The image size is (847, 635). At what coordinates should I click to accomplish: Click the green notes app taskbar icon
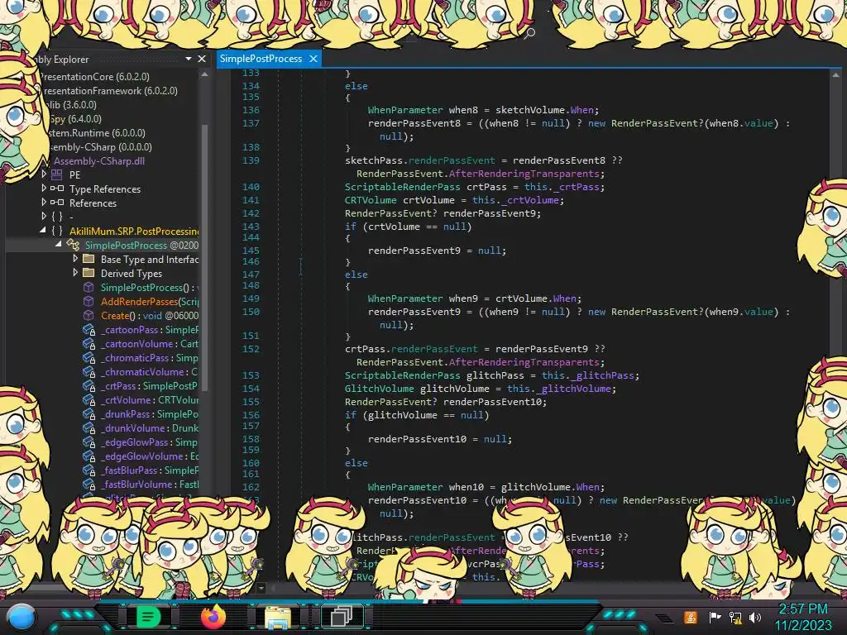click(x=148, y=616)
